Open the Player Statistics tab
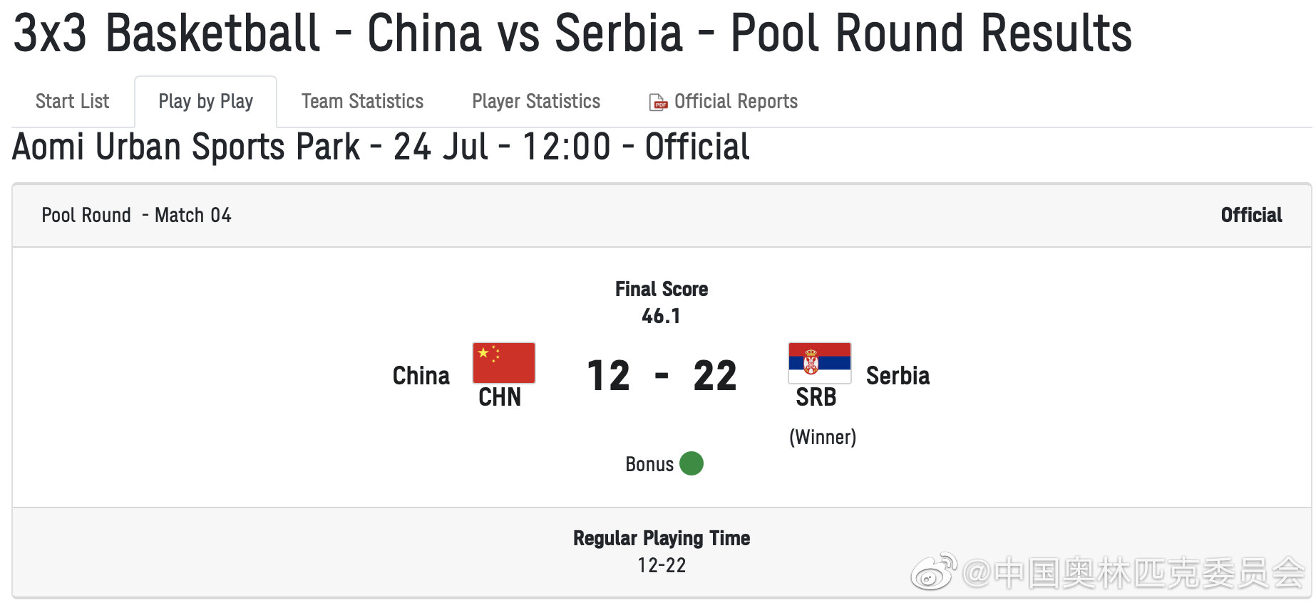 pyautogui.click(x=536, y=101)
